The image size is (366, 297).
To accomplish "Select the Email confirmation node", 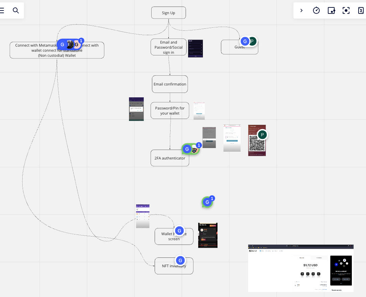I will point(170,84).
